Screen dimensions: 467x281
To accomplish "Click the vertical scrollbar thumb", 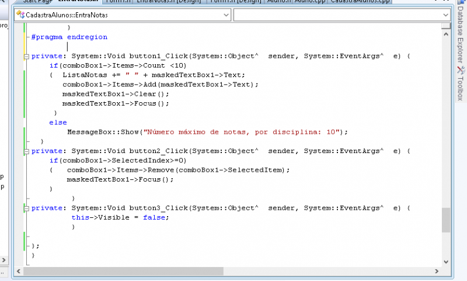I will [446, 220].
